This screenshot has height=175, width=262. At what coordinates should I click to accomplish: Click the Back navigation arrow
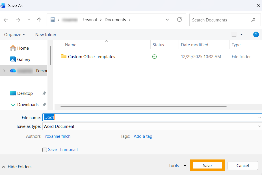click(x=6, y=20)
